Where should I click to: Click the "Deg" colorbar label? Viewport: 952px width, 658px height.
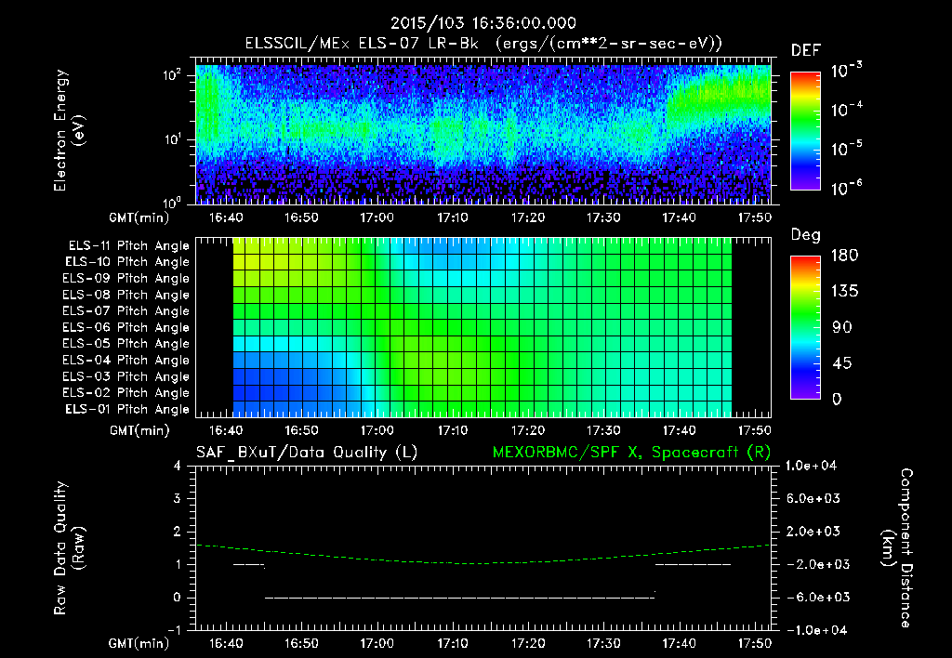pyautogui.click(x=806, y=235)
